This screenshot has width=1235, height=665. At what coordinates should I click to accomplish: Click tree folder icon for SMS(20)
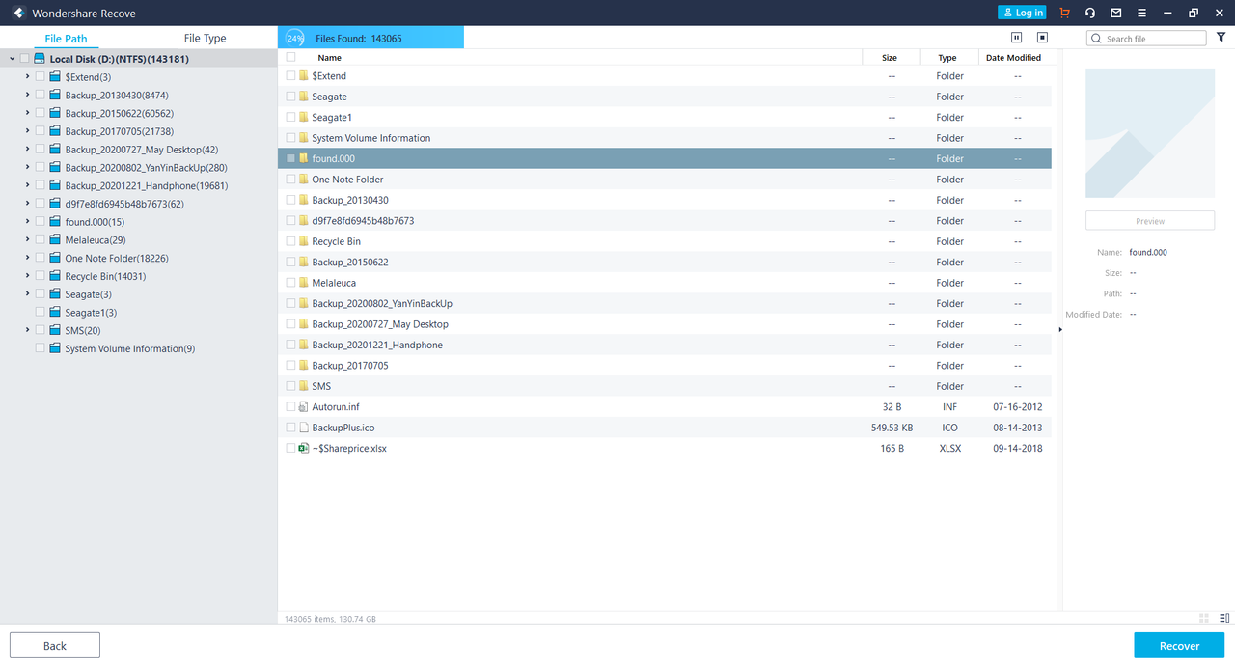pos(55,330)
